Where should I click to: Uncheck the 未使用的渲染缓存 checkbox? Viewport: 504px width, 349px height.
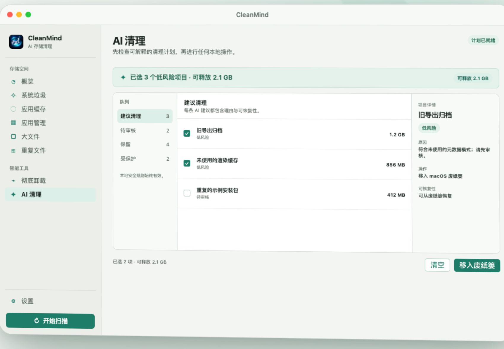click(x=187, y=163)
